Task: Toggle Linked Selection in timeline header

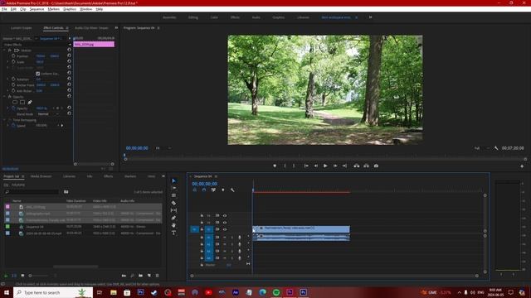Action: 213,190
